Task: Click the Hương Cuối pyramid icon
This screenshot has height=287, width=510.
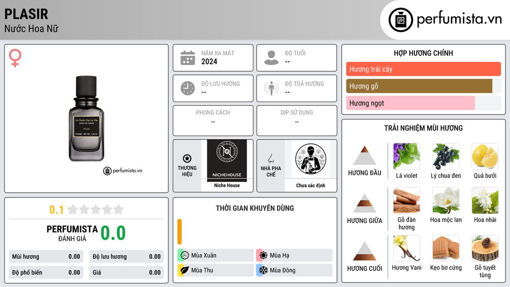Action: click(365, 251)
